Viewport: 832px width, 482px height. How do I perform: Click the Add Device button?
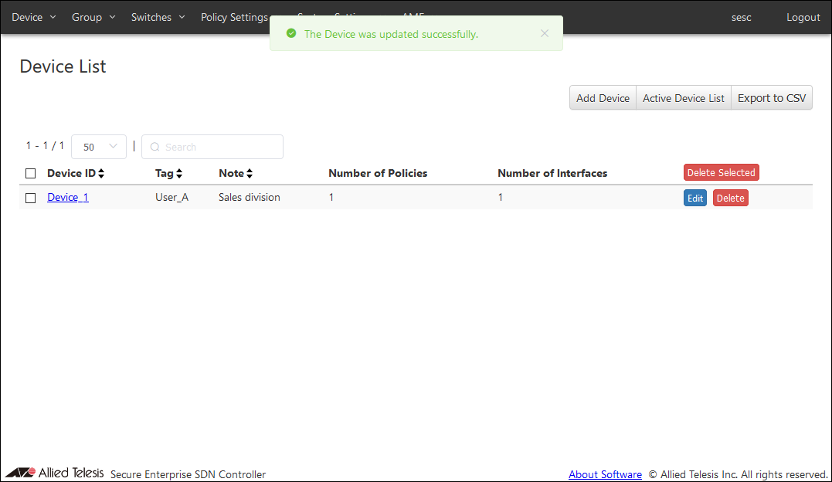point(603,98)
